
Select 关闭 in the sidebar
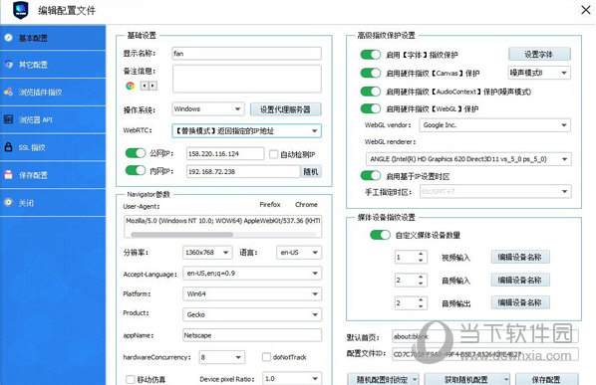pos(53,203)
